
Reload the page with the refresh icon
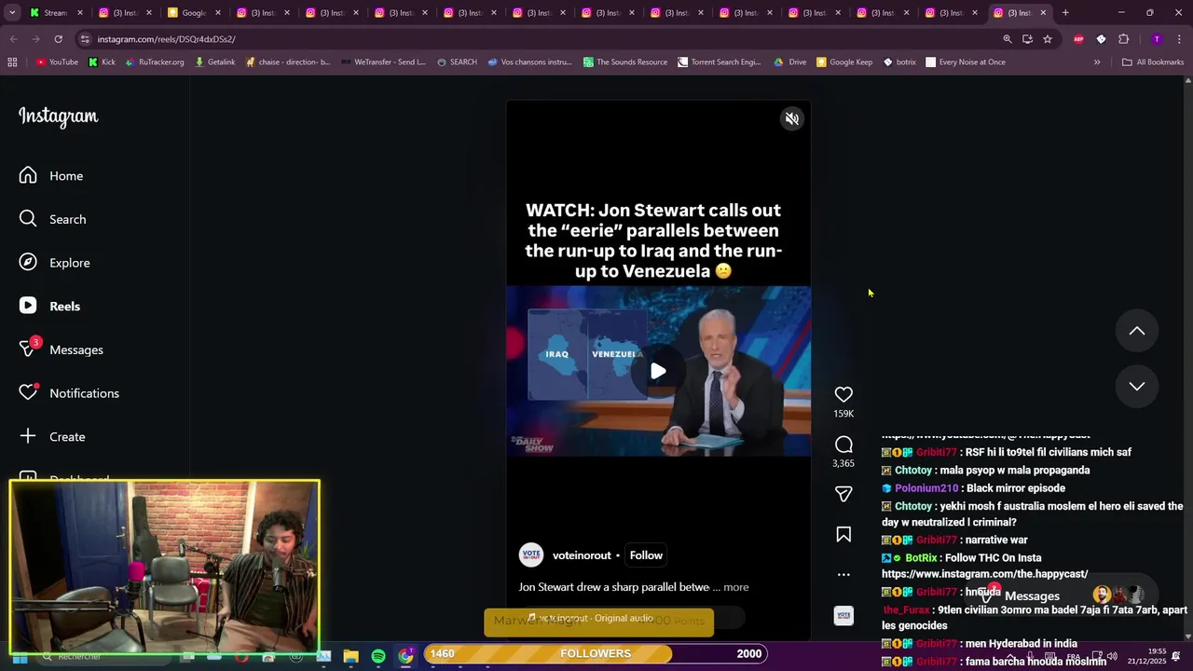[x=58, y=39]
